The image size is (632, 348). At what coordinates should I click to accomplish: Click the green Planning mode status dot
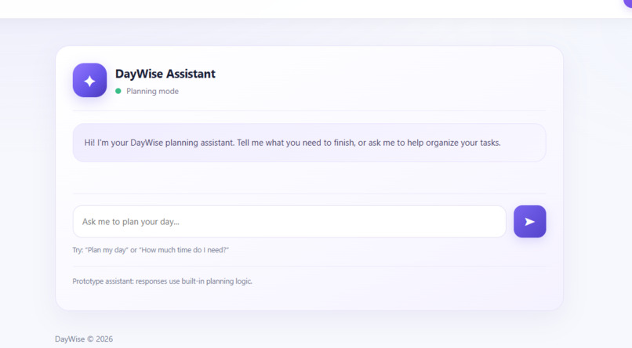click(x=118, y=91)
